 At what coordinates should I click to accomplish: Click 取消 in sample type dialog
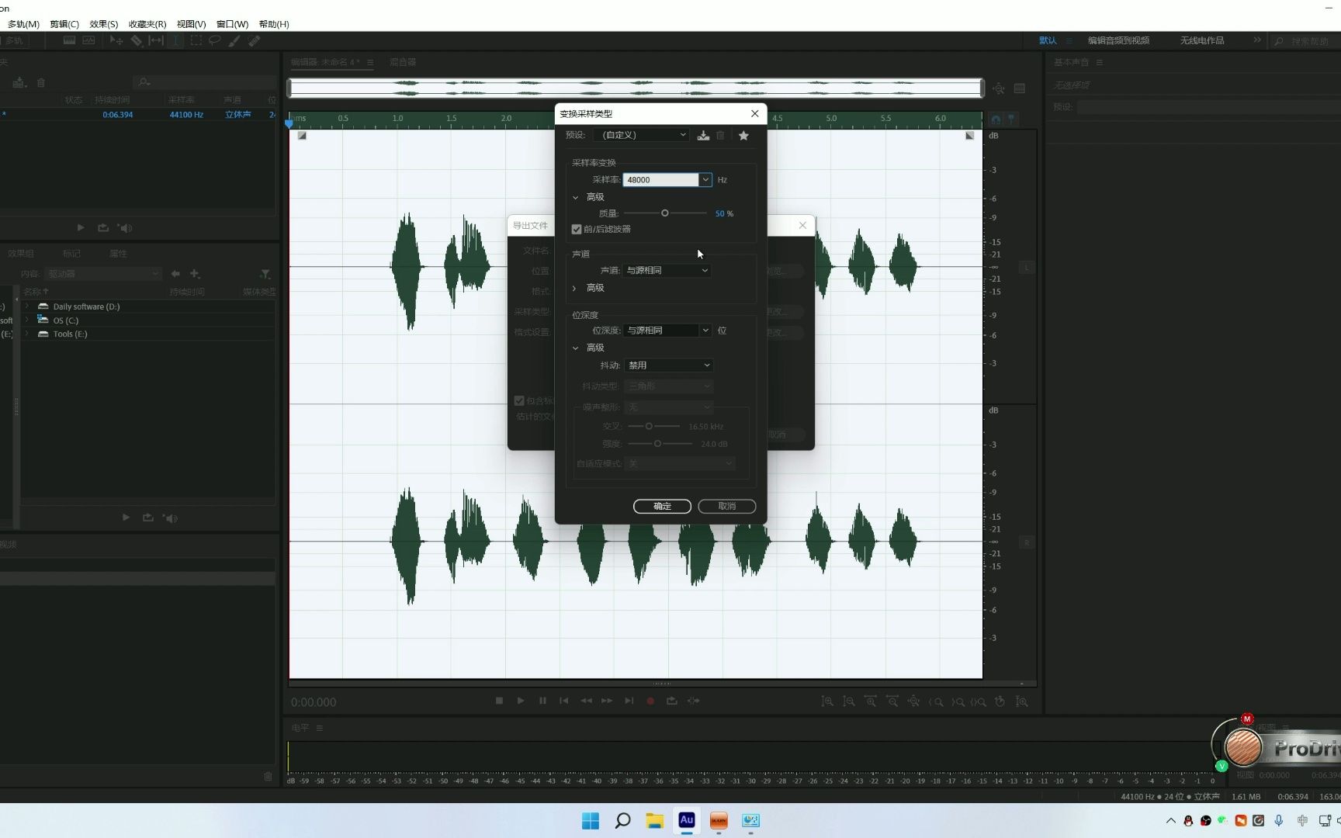(x=727, y=506)
